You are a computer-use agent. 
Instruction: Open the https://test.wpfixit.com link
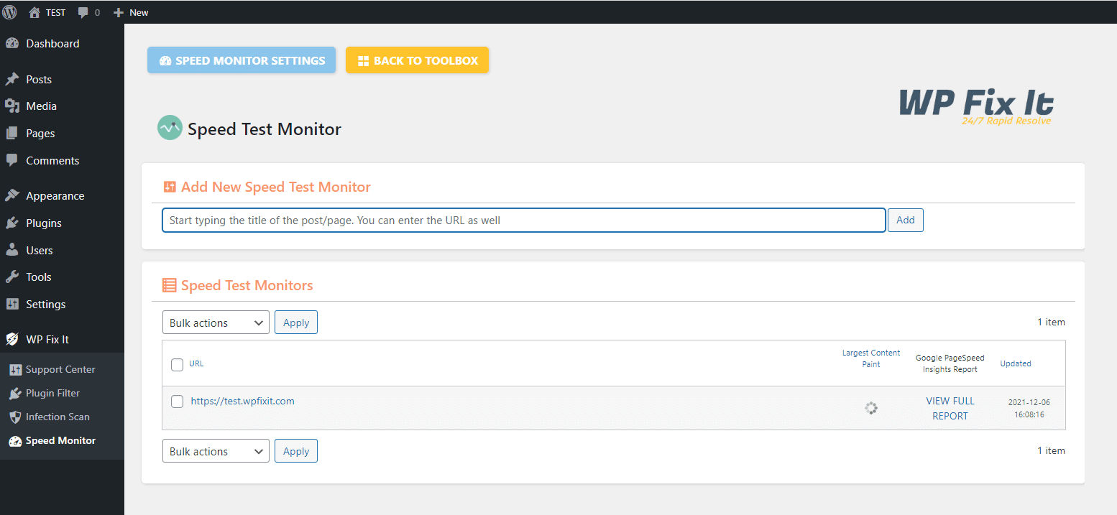pyautogui.click(x=243, y=401)
